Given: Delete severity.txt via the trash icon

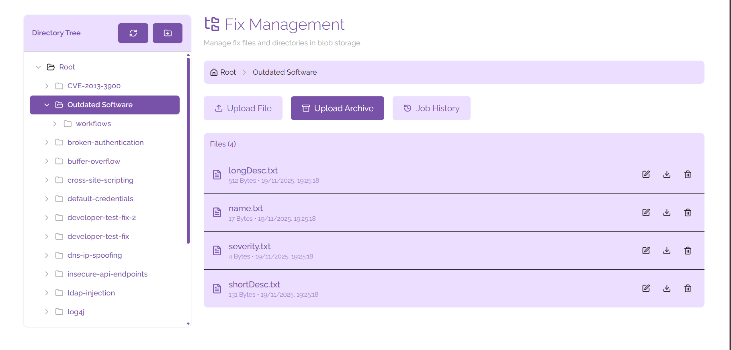Looking at the screenshot, I should (688, 250).
